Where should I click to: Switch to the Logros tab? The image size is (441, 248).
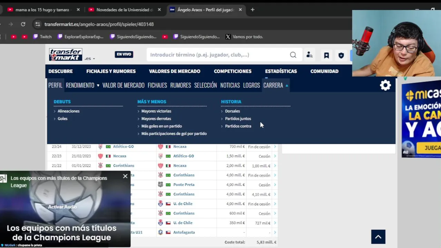point(252,85)
